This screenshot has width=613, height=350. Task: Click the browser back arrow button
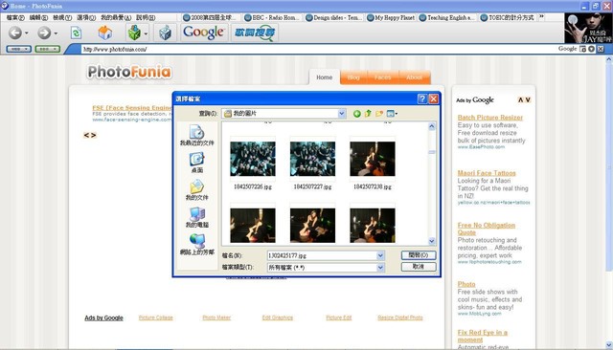[15, 33]
